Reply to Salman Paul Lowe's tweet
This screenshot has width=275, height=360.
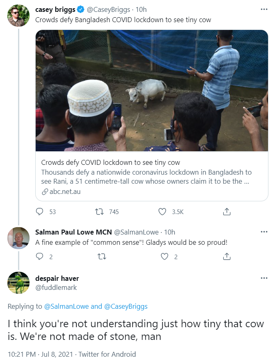(x=40, y=257)
